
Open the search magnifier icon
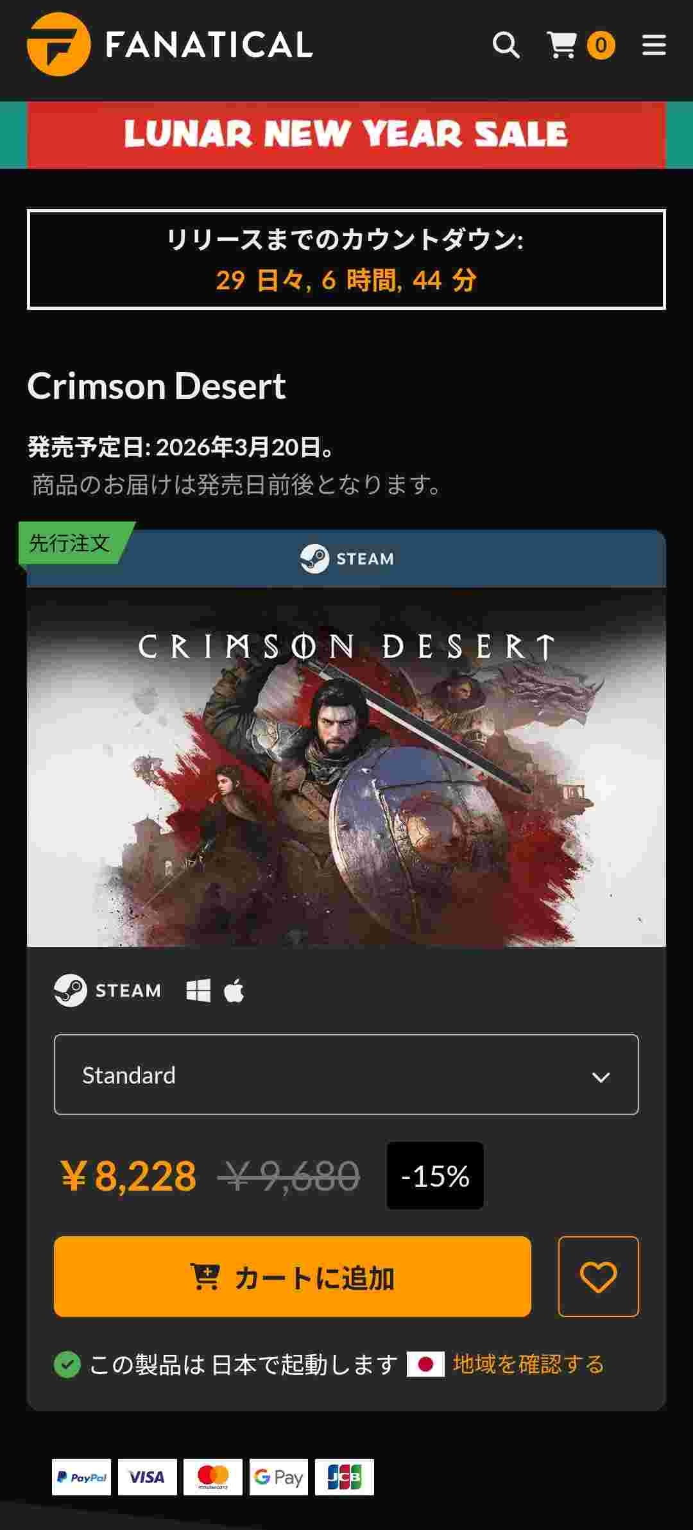point(506,46)
